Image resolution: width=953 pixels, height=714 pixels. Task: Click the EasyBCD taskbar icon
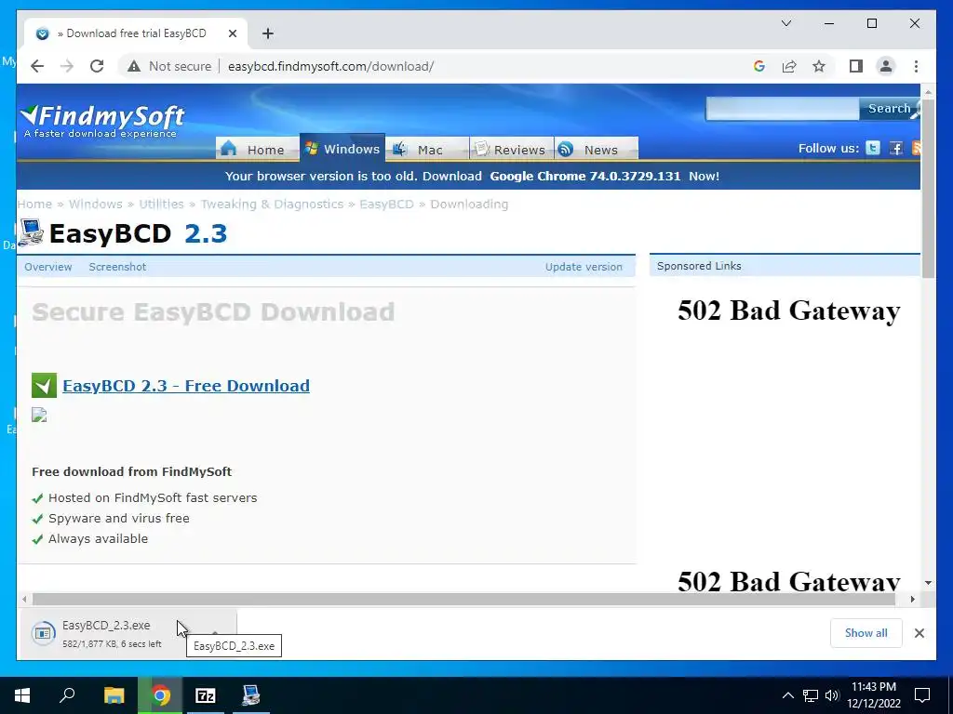251,695
